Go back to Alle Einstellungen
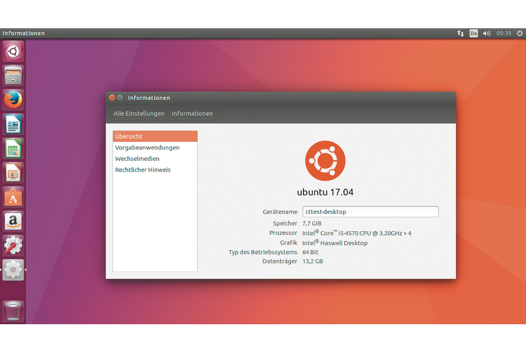The image size is (526, 353). tap(139, 114)
